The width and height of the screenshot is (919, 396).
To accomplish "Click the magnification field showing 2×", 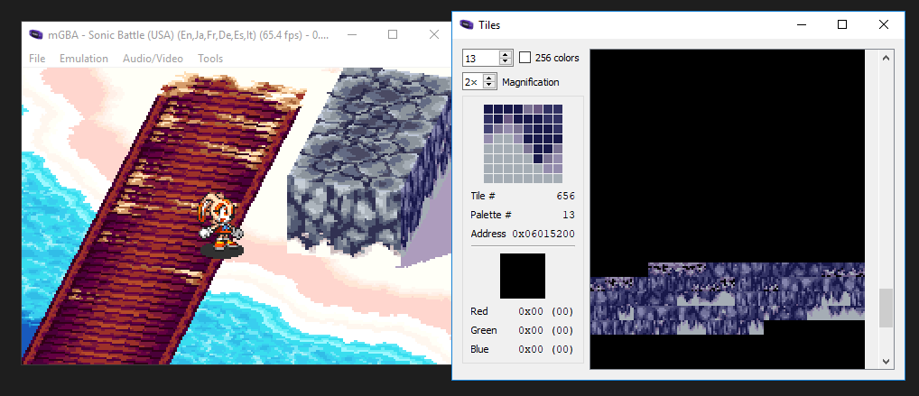I will (472, 82).
